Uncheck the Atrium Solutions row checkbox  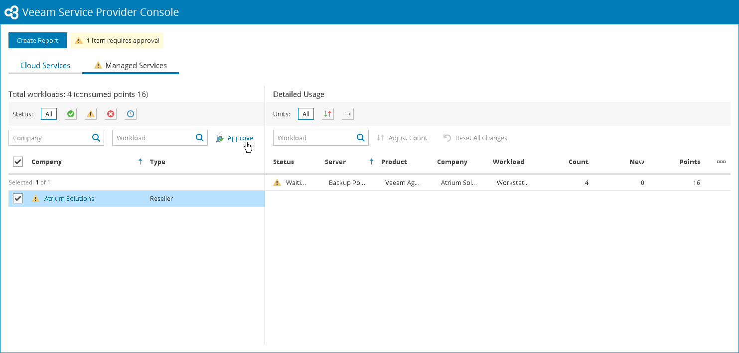pyautogui.click(x=18, y=198)
